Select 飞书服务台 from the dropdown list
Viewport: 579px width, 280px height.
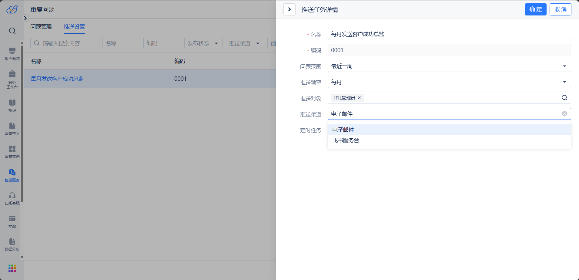click(346, 140)
